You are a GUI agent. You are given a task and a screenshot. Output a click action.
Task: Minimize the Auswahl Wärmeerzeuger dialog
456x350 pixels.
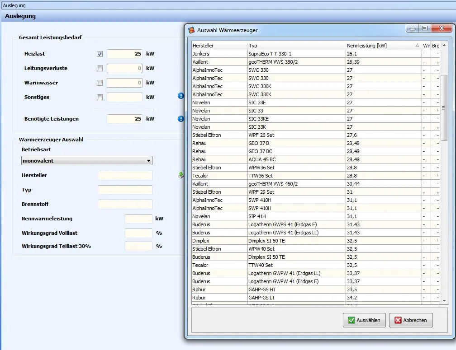coord(413,28)
